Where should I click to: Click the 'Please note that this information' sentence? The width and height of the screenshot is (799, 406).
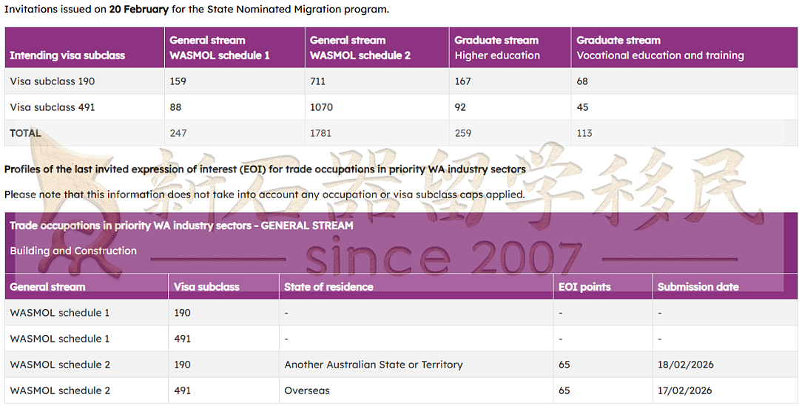264,194
